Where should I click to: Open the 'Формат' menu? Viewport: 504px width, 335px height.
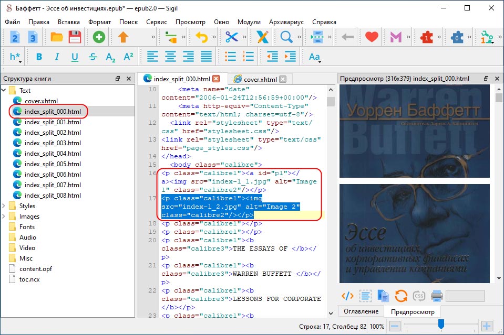pos(100,22)
